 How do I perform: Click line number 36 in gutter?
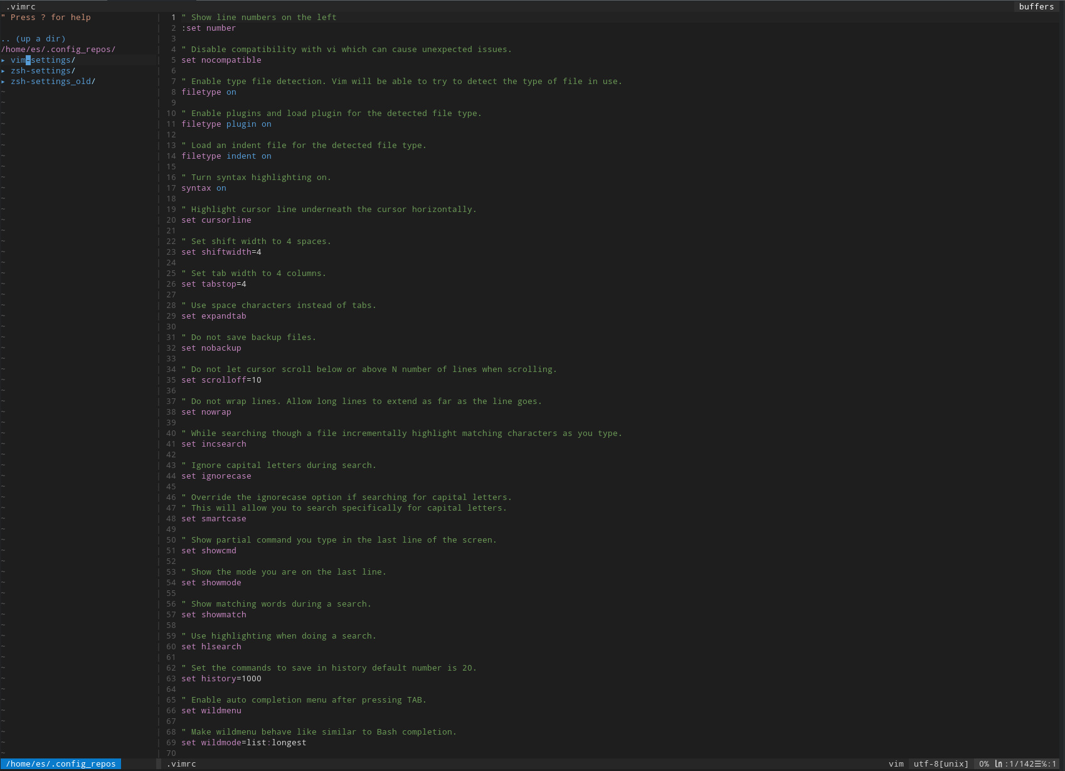tap(171, 391)
